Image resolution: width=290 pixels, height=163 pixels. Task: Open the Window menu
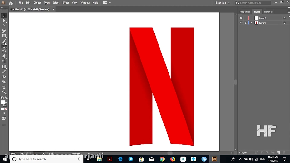coord(85,3)
